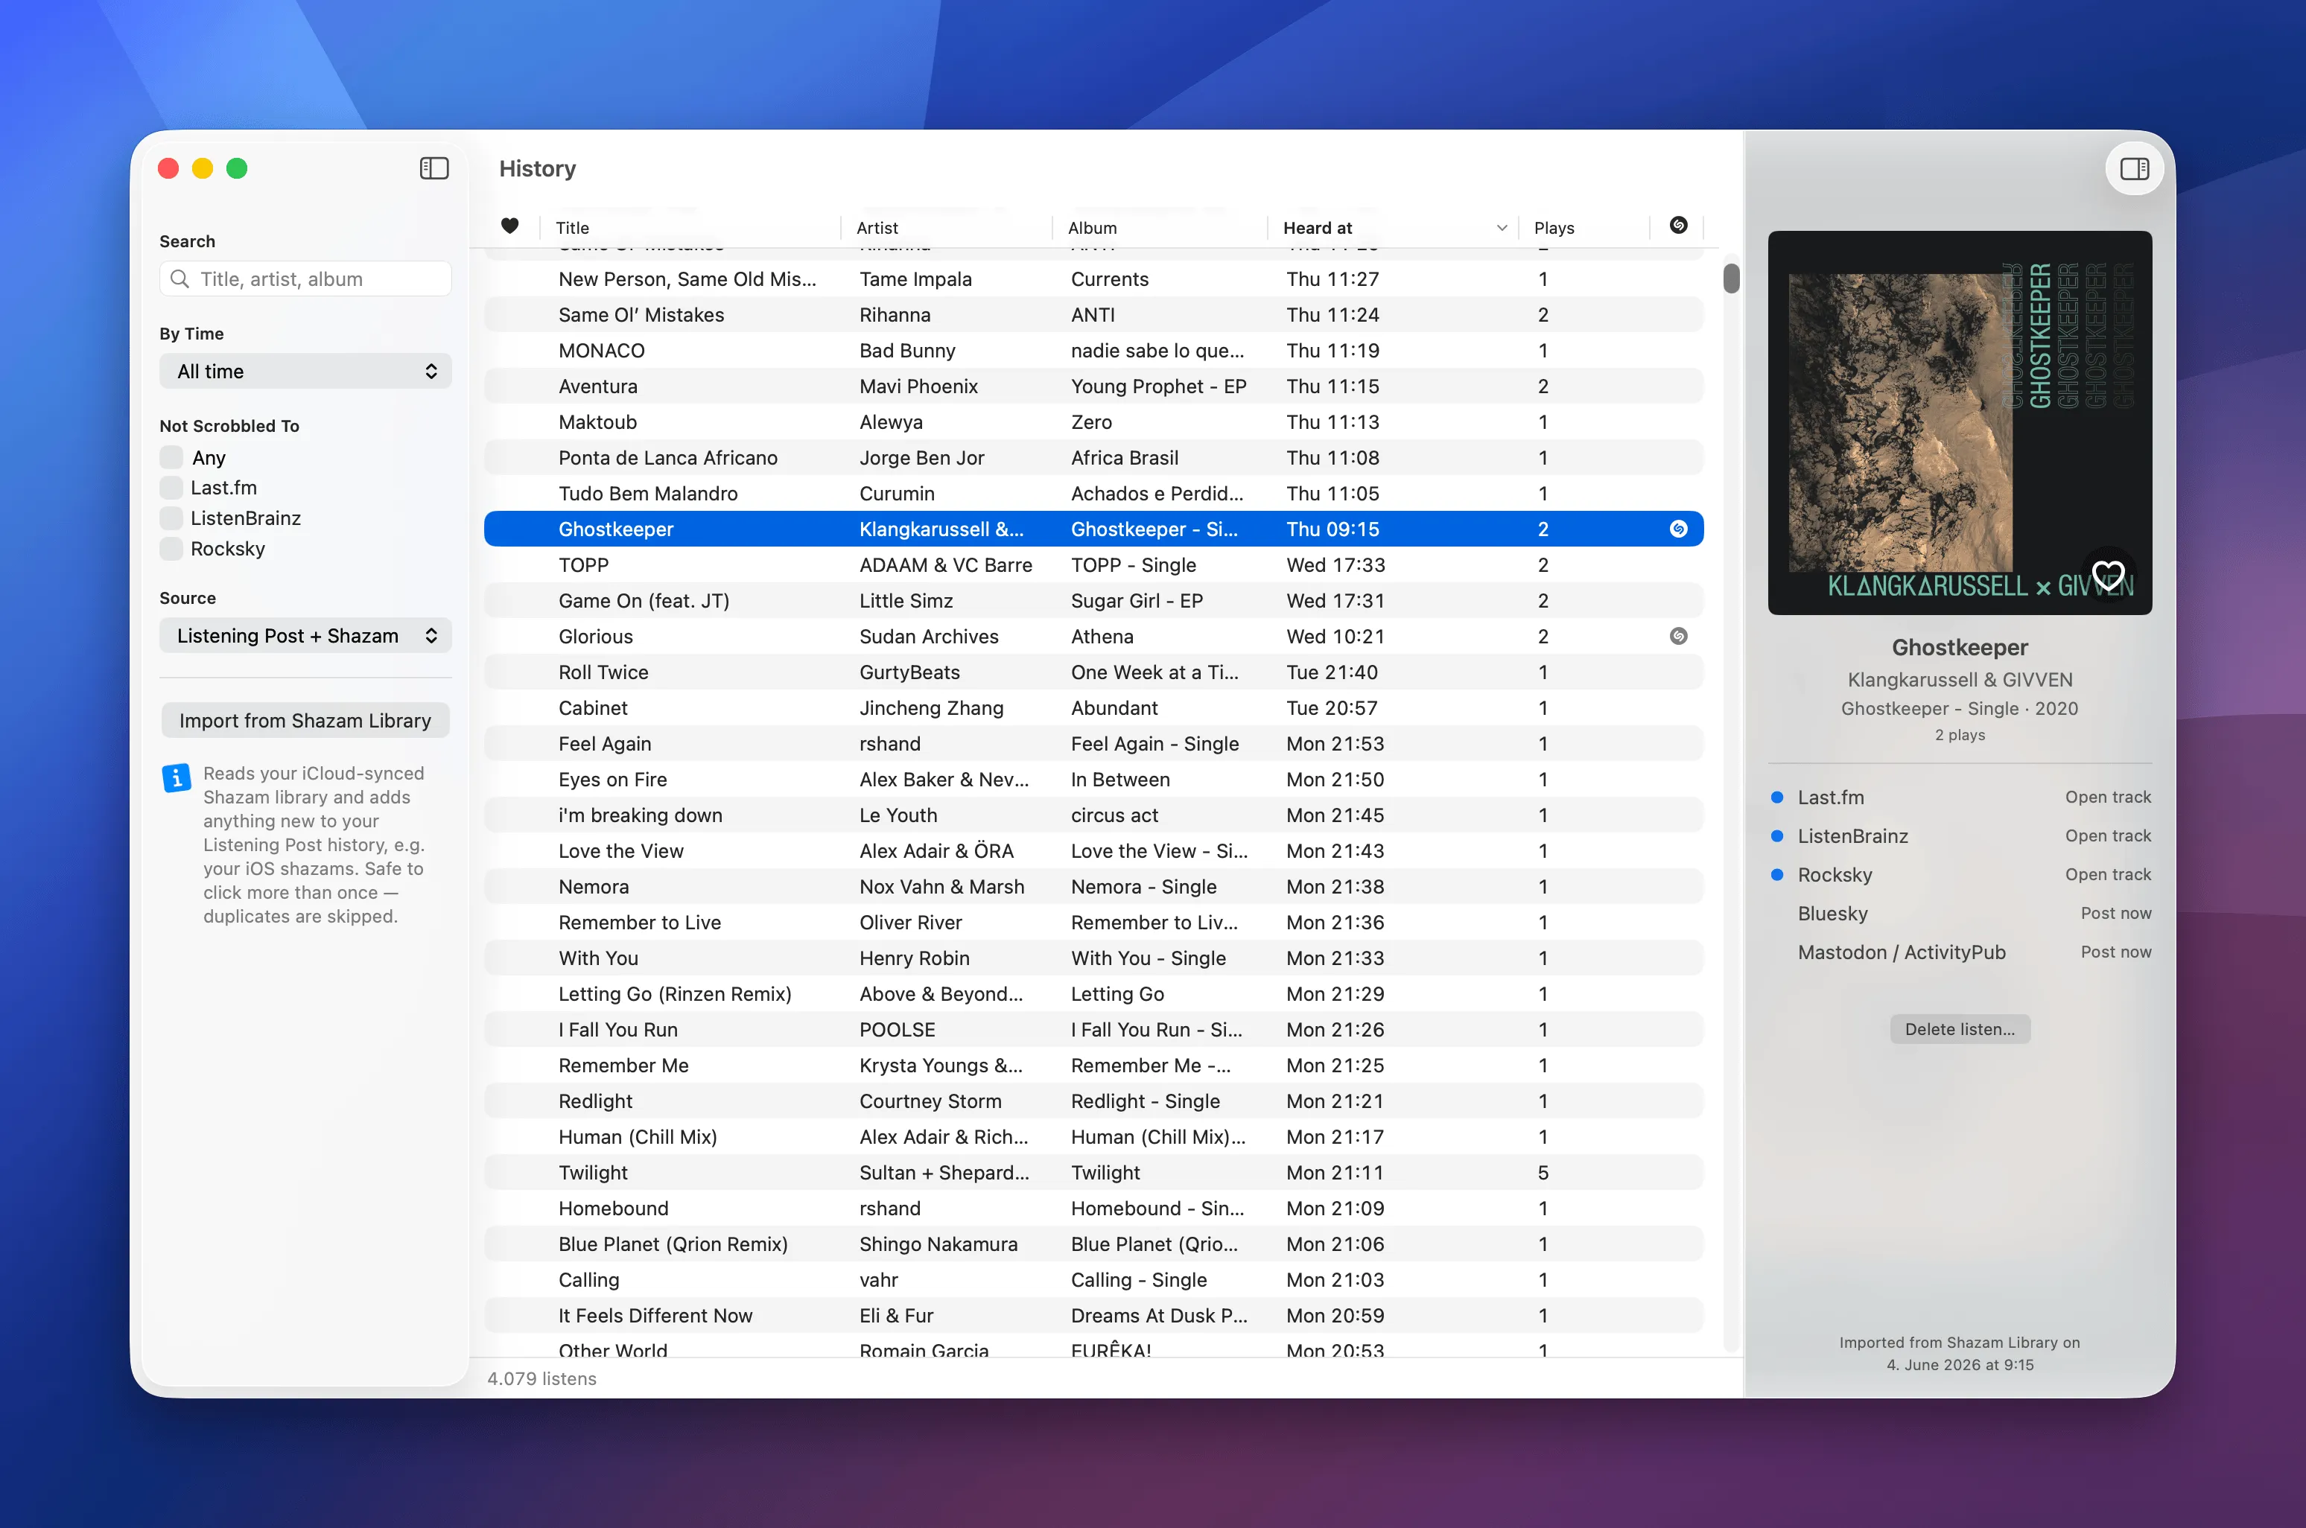
Task: Click artist 'Le Youth'
Action: tap(898, 815)
